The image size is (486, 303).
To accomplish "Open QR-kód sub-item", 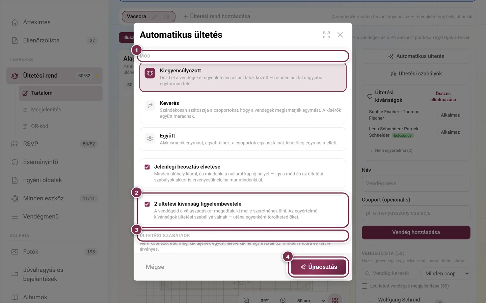I will (x=61, y=126).
